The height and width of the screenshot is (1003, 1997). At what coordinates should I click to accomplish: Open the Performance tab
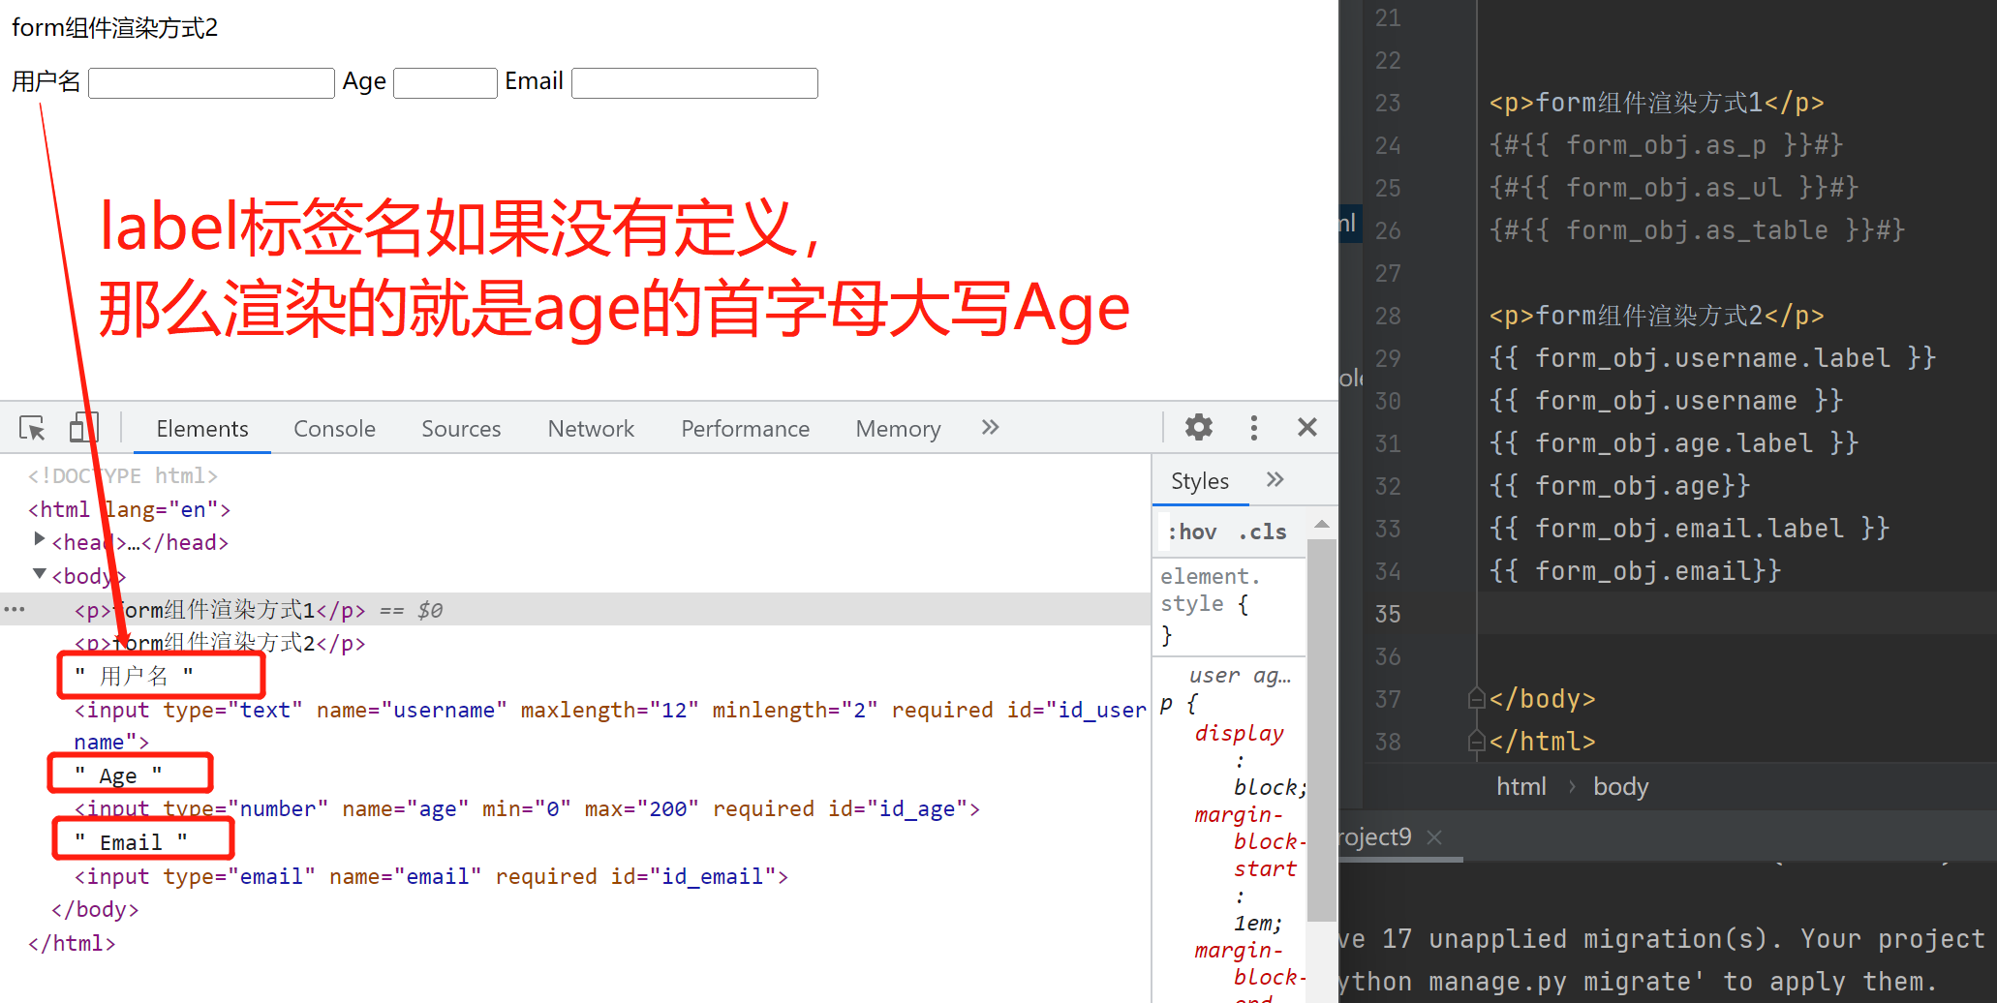pyautogui.click(x=745, y=429)
